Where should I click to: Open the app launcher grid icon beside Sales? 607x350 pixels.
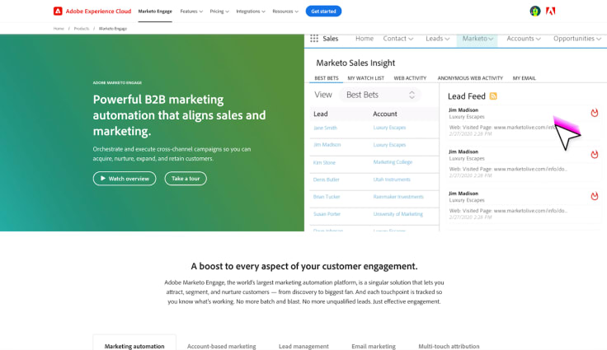coord(314,39)
